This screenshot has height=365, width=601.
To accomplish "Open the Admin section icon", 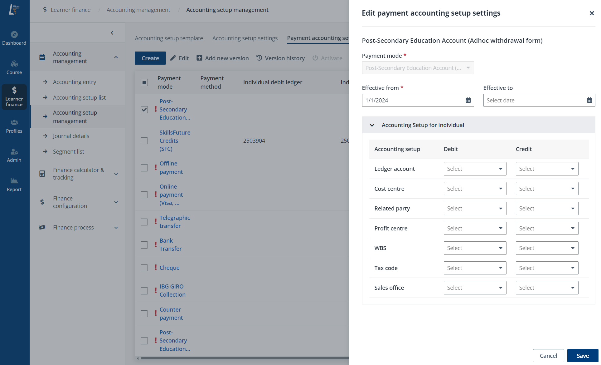I will [x=14, y=155].
